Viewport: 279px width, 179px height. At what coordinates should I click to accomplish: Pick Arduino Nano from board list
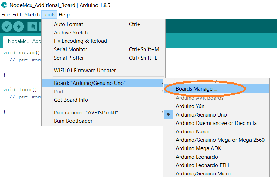192,132
